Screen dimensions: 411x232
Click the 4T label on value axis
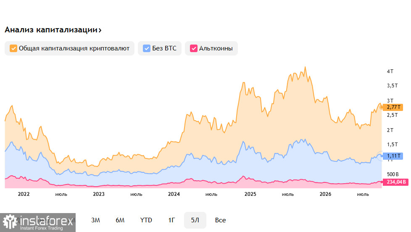tap(390, 71)
